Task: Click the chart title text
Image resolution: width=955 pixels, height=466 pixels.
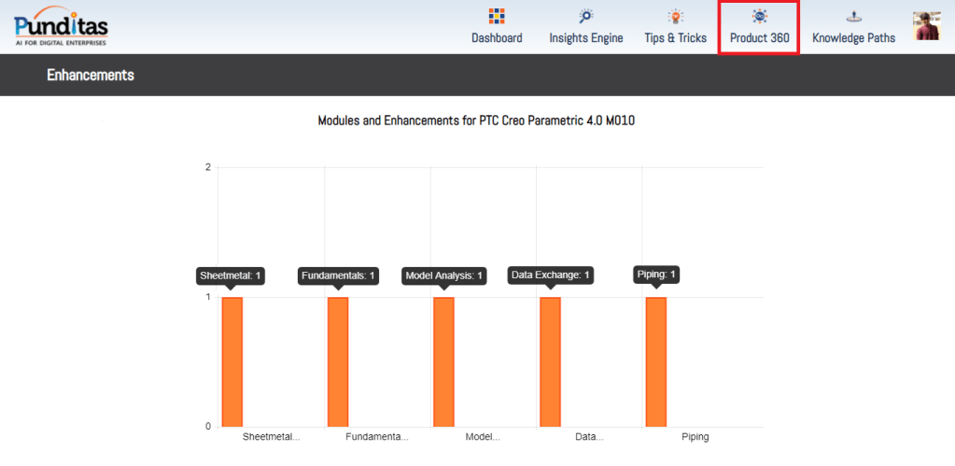Action: coord(477,121)
